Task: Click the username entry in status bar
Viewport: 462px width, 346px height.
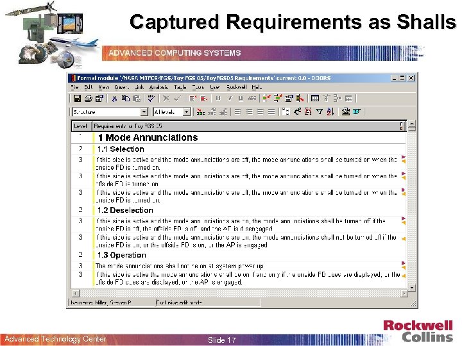Action: click(x=101, y=302)
